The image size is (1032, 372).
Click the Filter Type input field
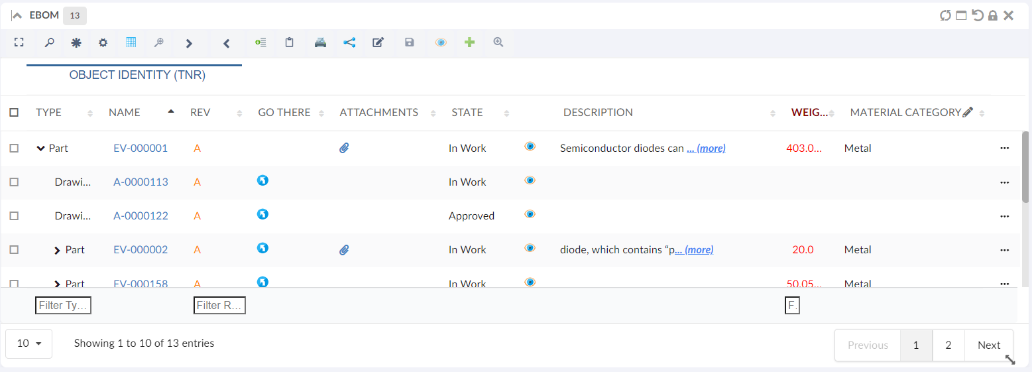point(63,305)
